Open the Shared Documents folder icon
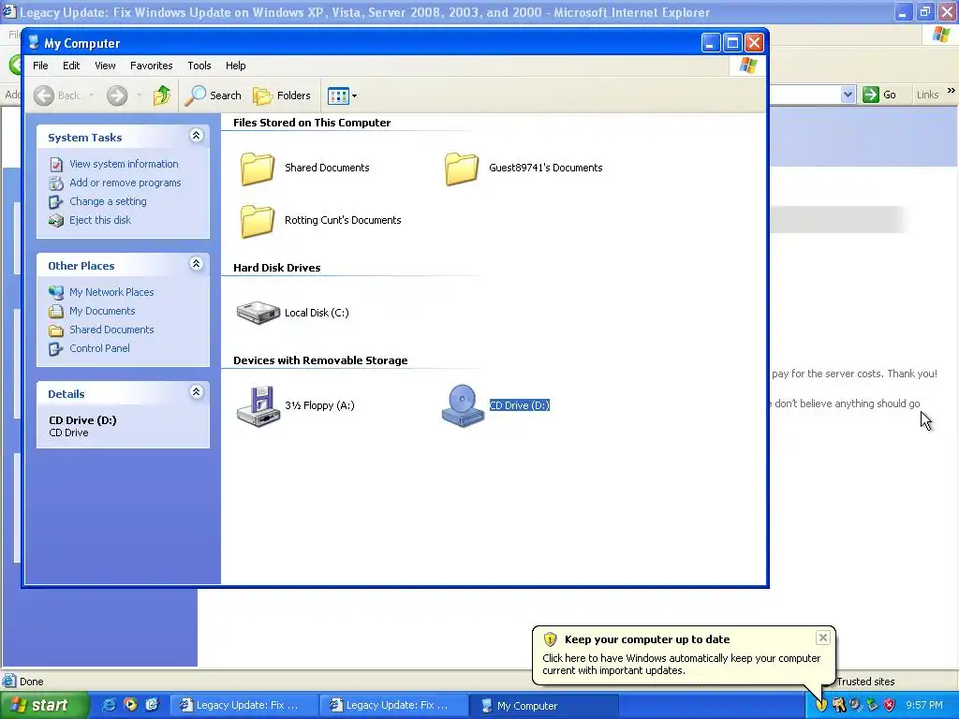 pyautogui.click(x=257, y=169)
